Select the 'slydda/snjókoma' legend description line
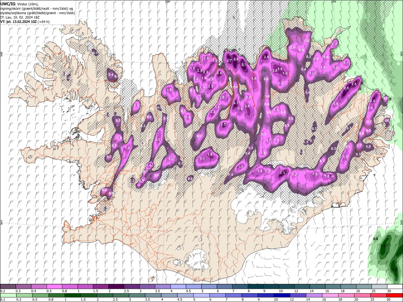Viewport: 403px width, 302px height. (x=37, y=13)
